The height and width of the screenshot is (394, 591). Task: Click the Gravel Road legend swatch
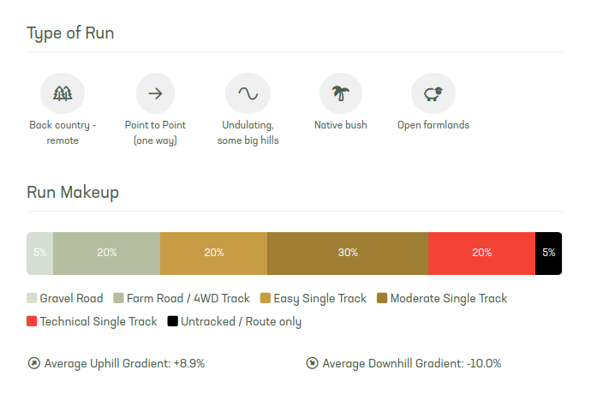[32, 298]
